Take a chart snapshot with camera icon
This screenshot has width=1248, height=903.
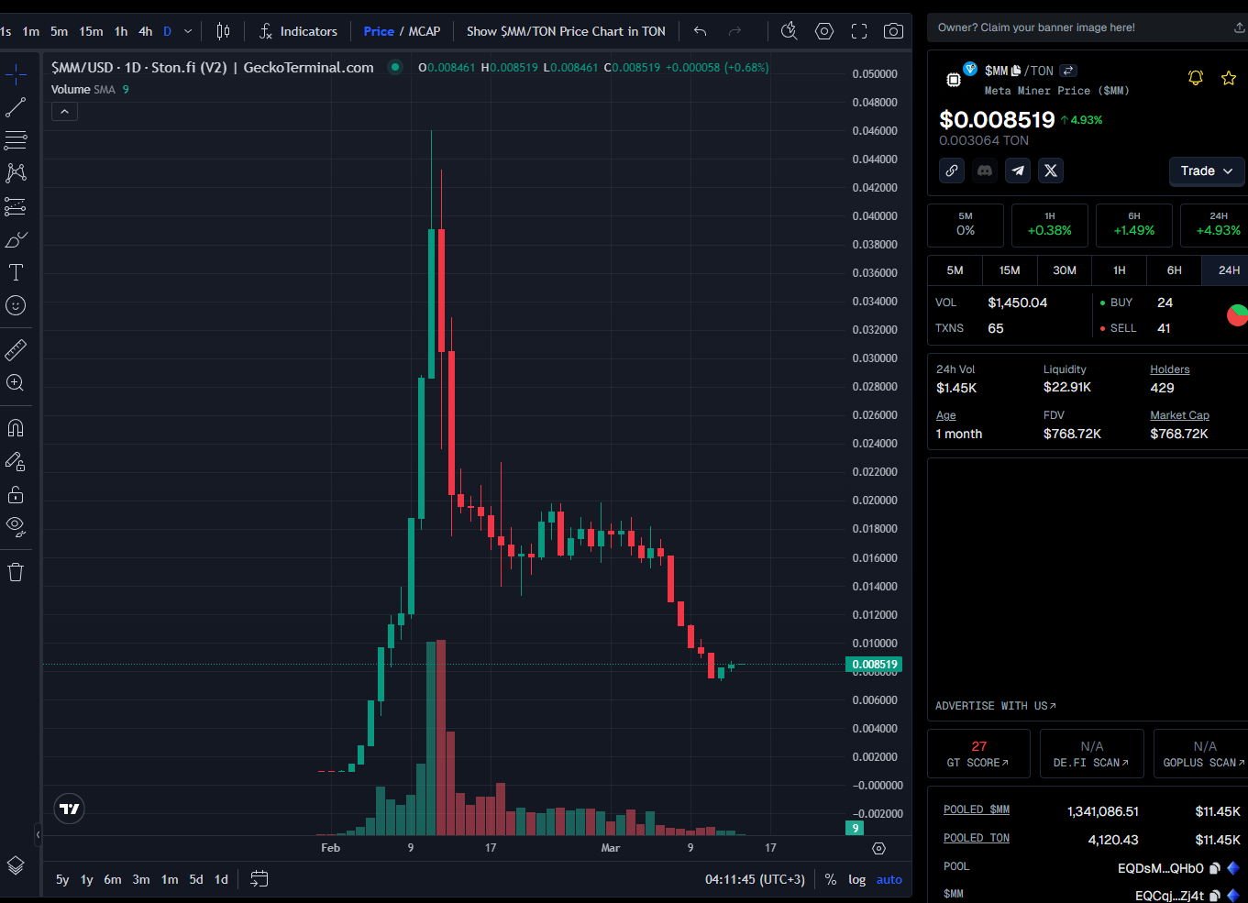coord(893,31)
